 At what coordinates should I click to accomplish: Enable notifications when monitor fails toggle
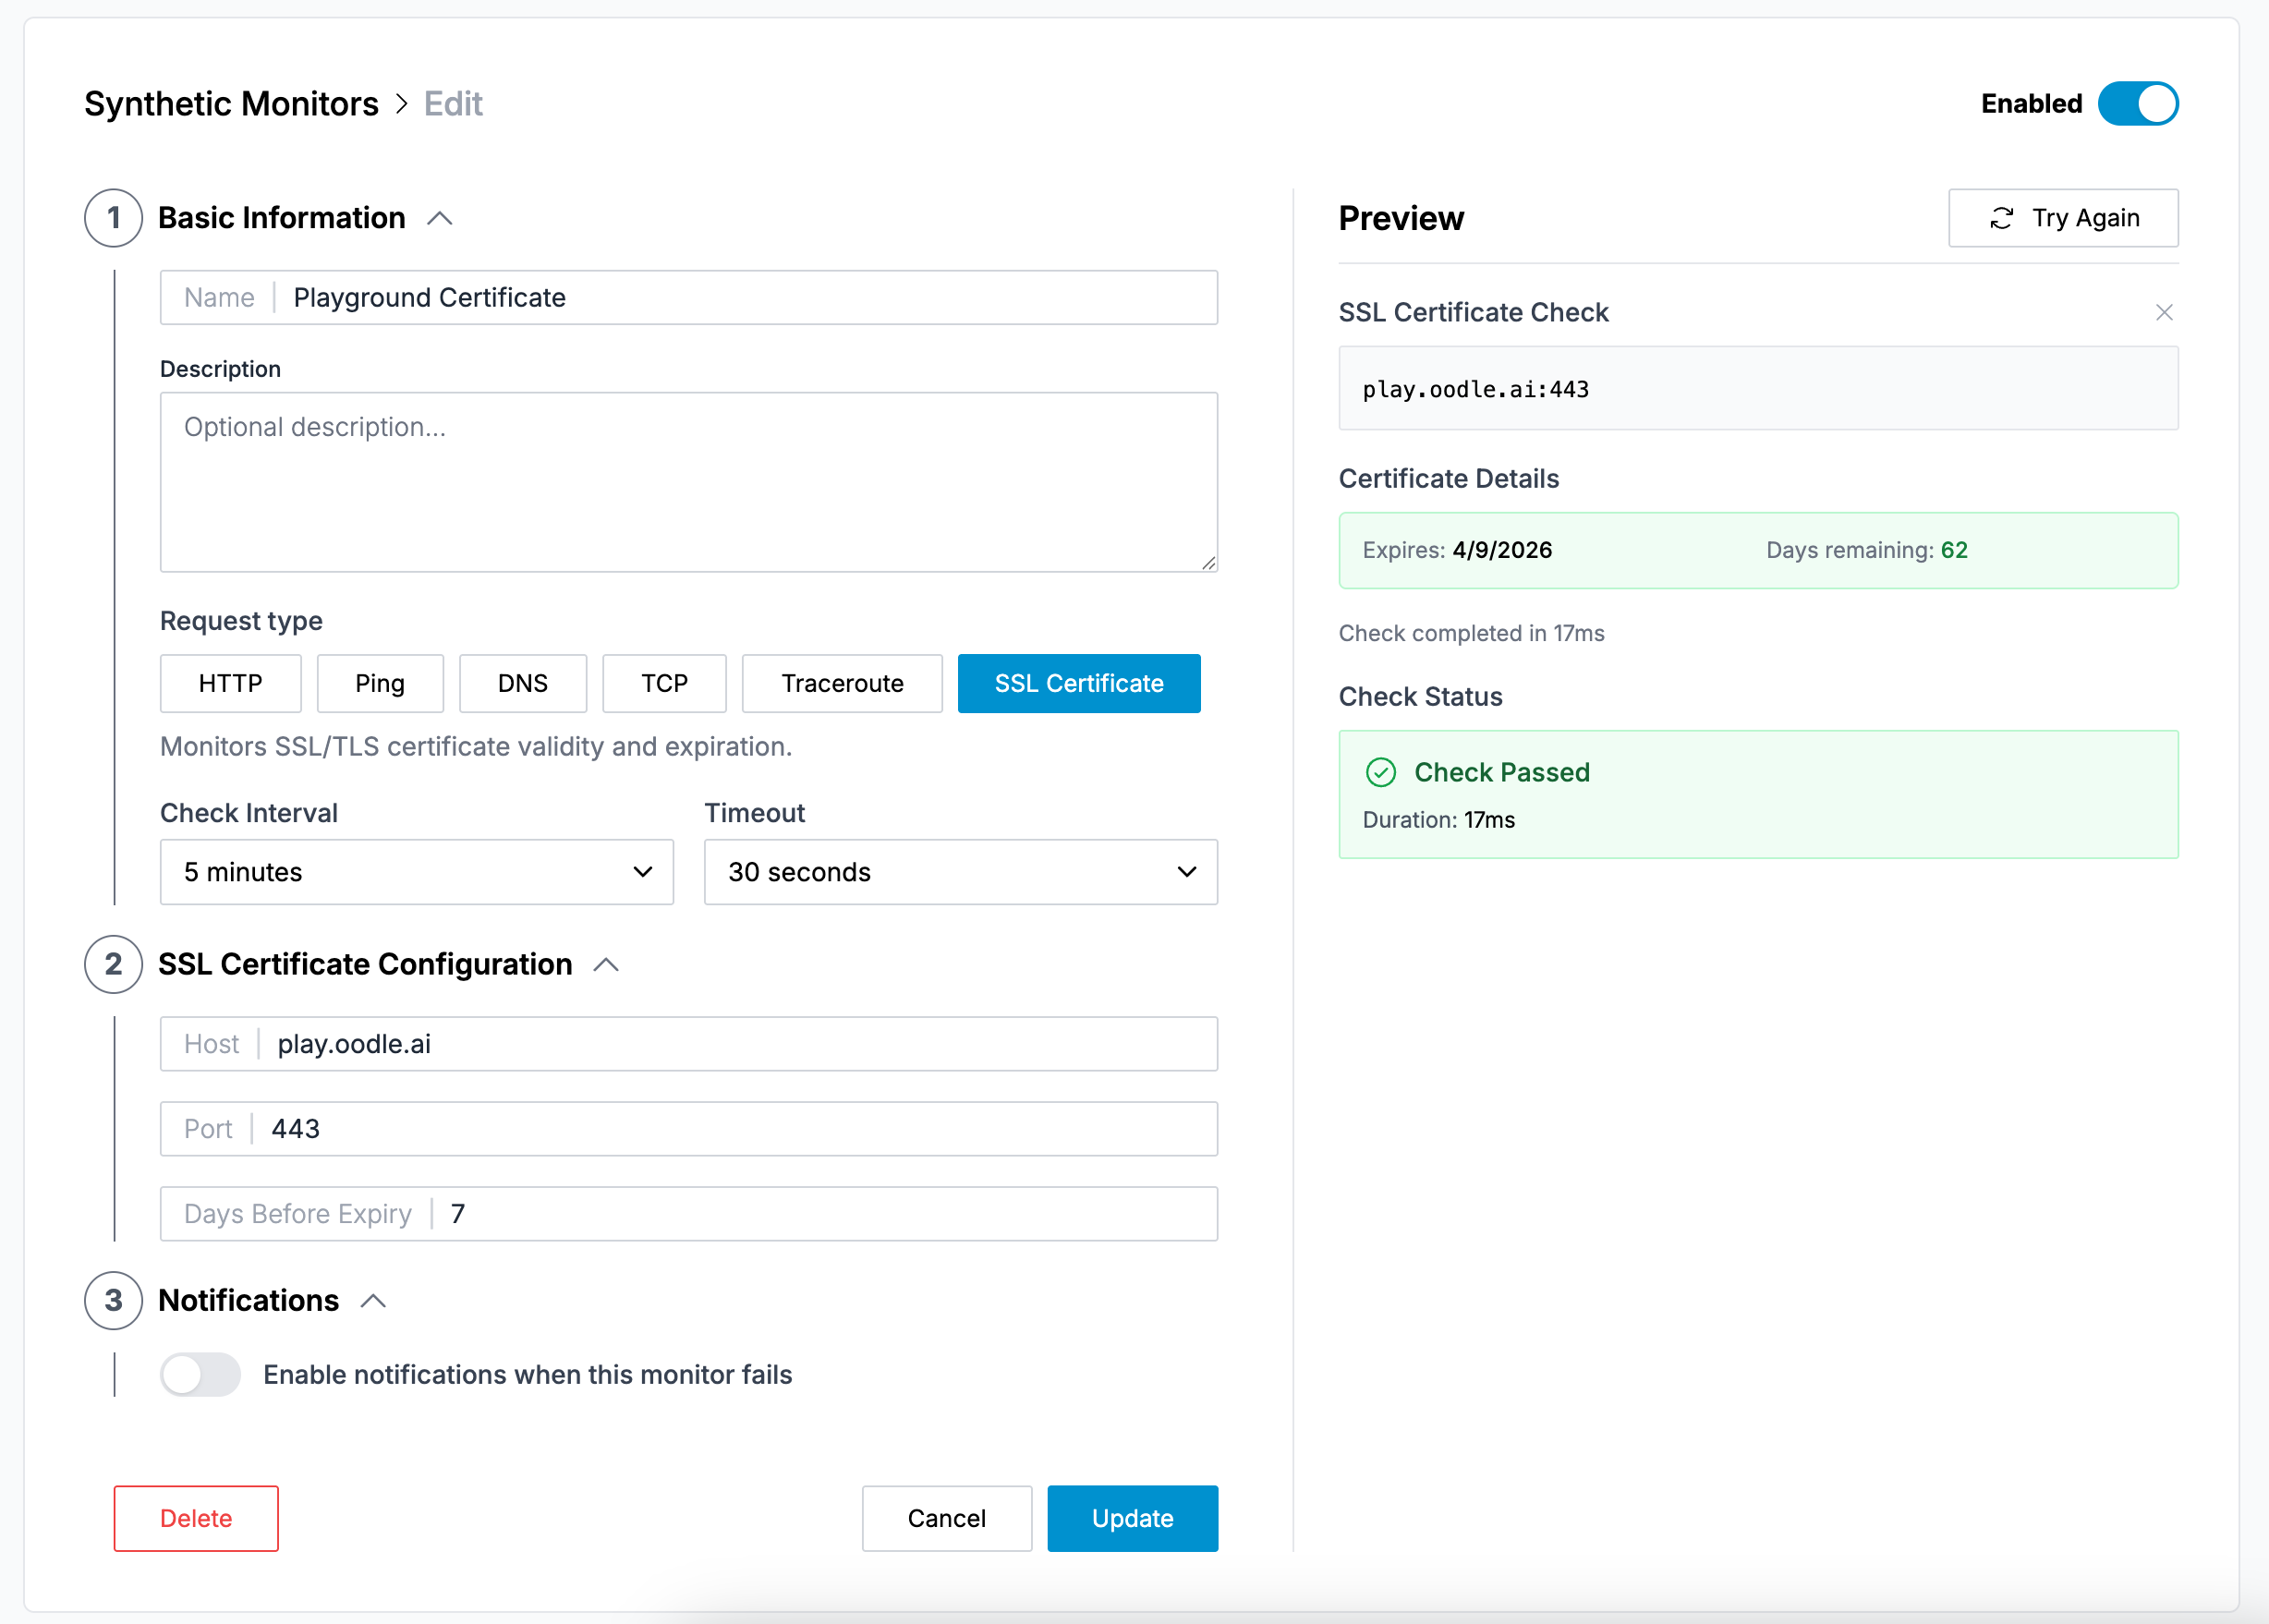(200, 1375)
